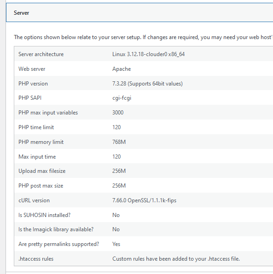Screen dimensions: 273x274
Task: Click the Linux 3.12.18-clouder0 x86_64 value
Action: 148,54
